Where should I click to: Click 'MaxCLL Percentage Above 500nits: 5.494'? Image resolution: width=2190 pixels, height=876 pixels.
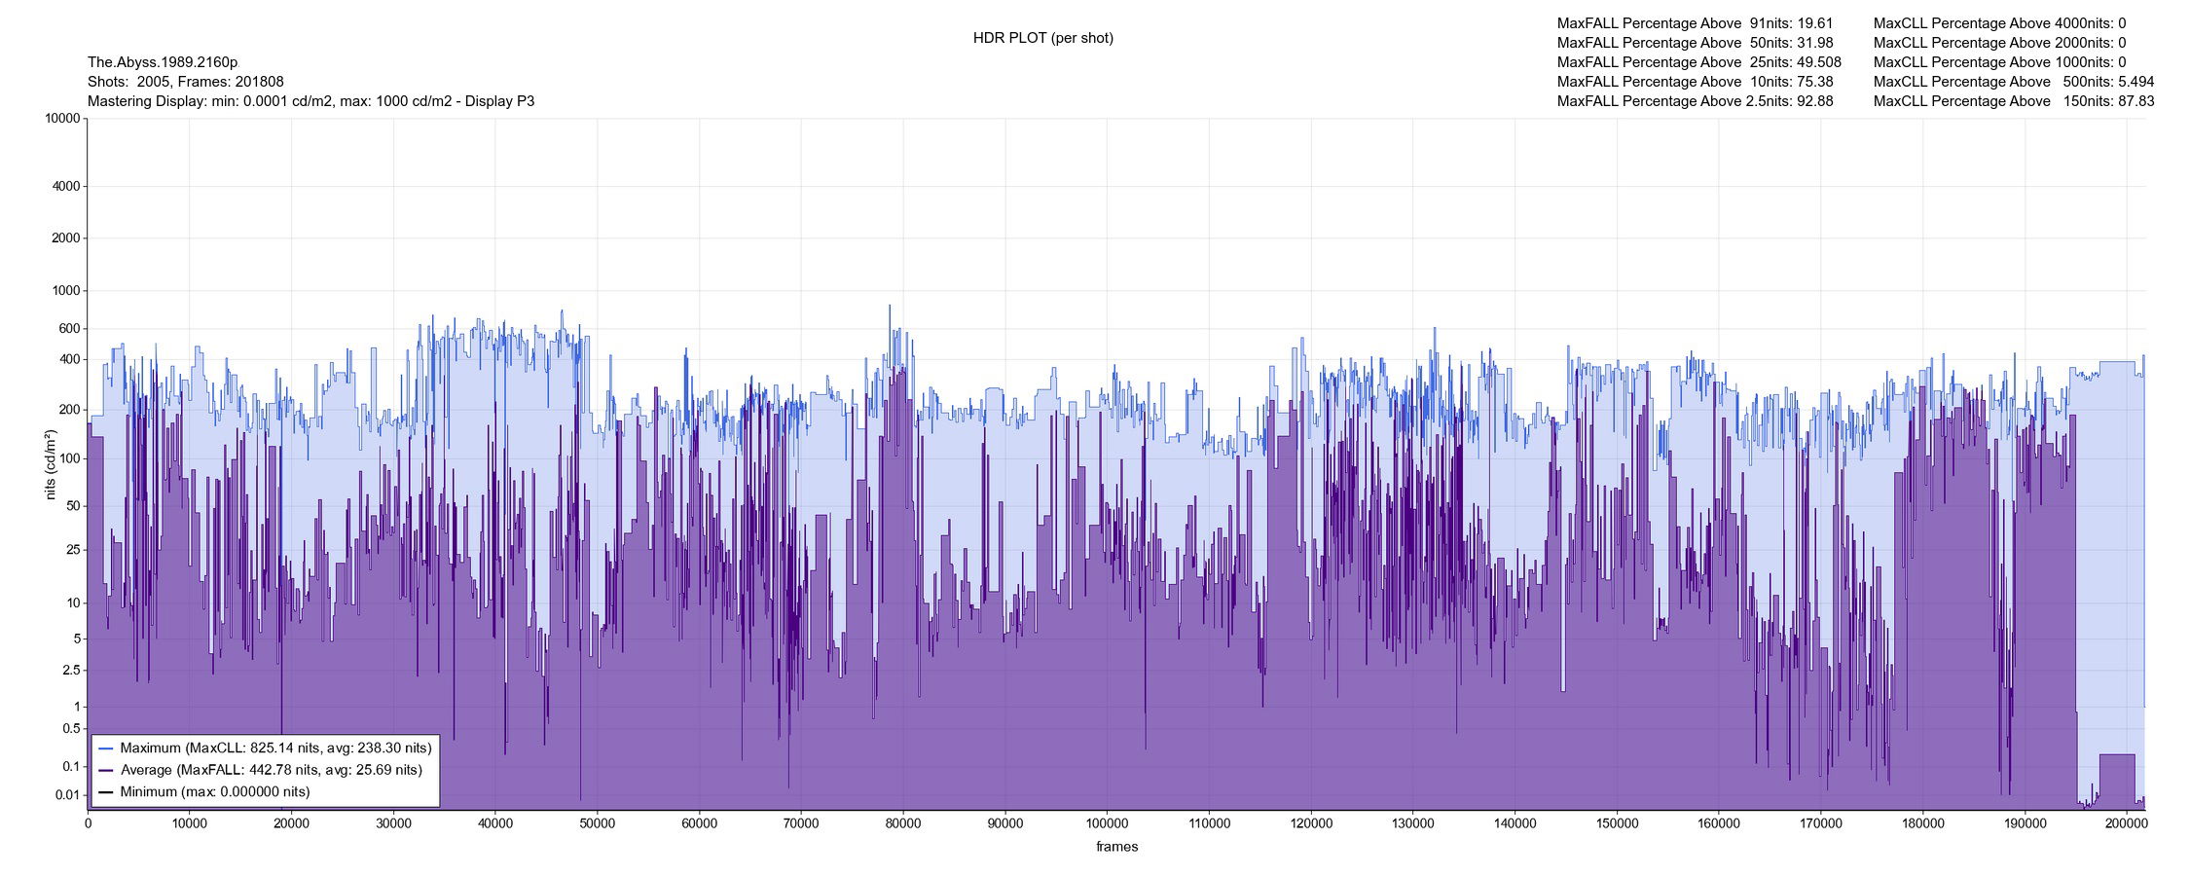2014,82
